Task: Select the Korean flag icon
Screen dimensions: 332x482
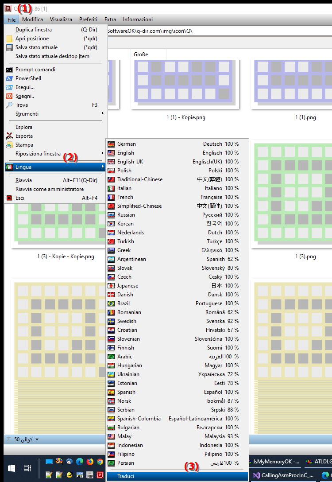Action: 111,224
